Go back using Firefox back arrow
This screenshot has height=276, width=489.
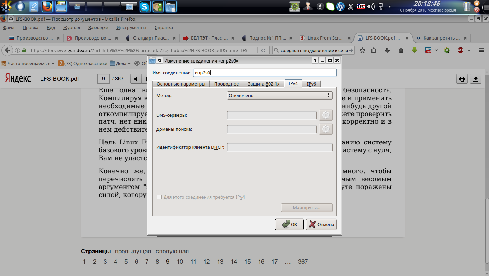[x=7, y=50]
